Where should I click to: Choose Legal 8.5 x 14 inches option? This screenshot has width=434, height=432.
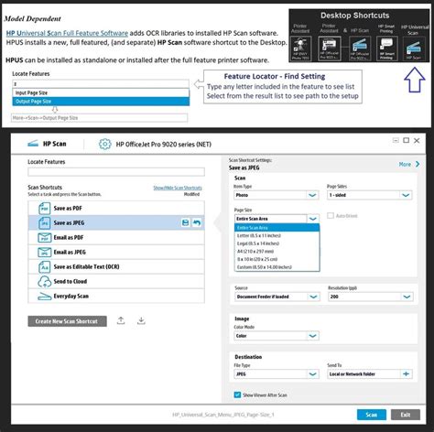click(x=277, y=243)
